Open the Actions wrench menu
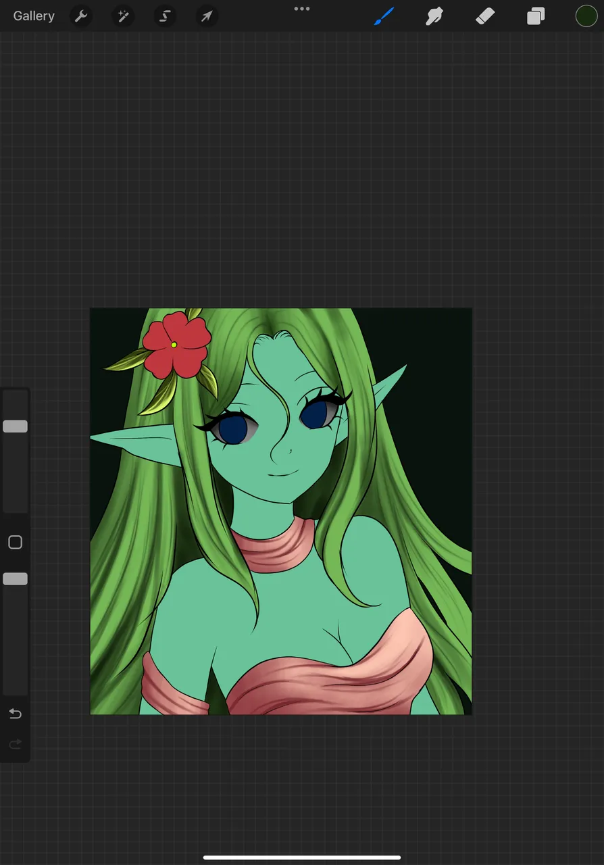This screenshot has width=604, height=865. (x=81, y=16)
